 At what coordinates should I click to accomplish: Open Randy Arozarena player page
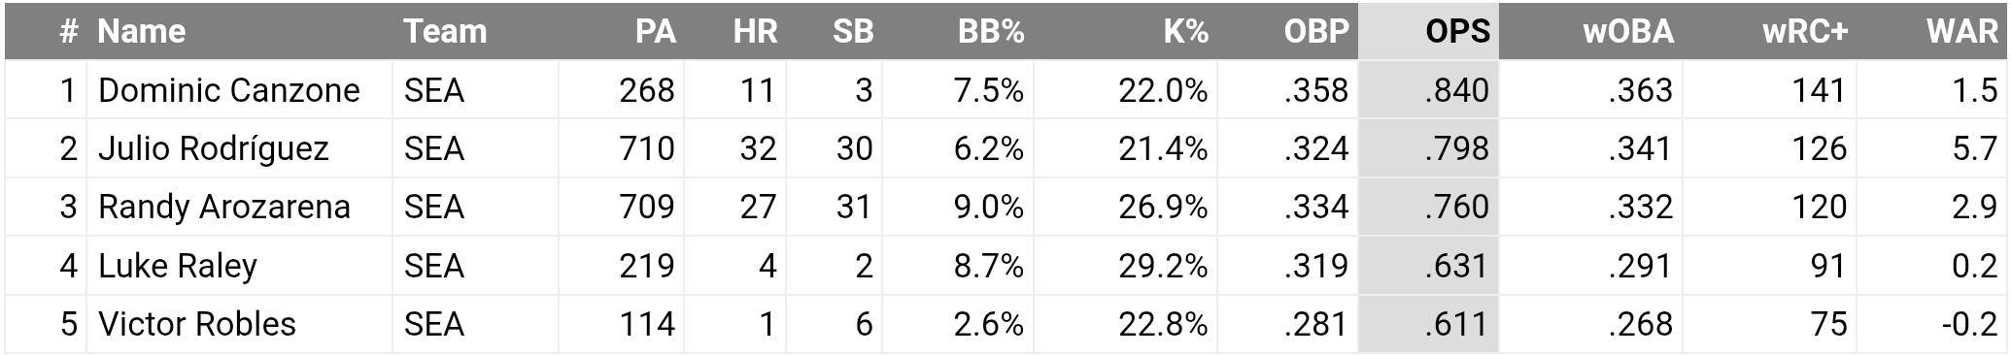[x=224, y=207]
